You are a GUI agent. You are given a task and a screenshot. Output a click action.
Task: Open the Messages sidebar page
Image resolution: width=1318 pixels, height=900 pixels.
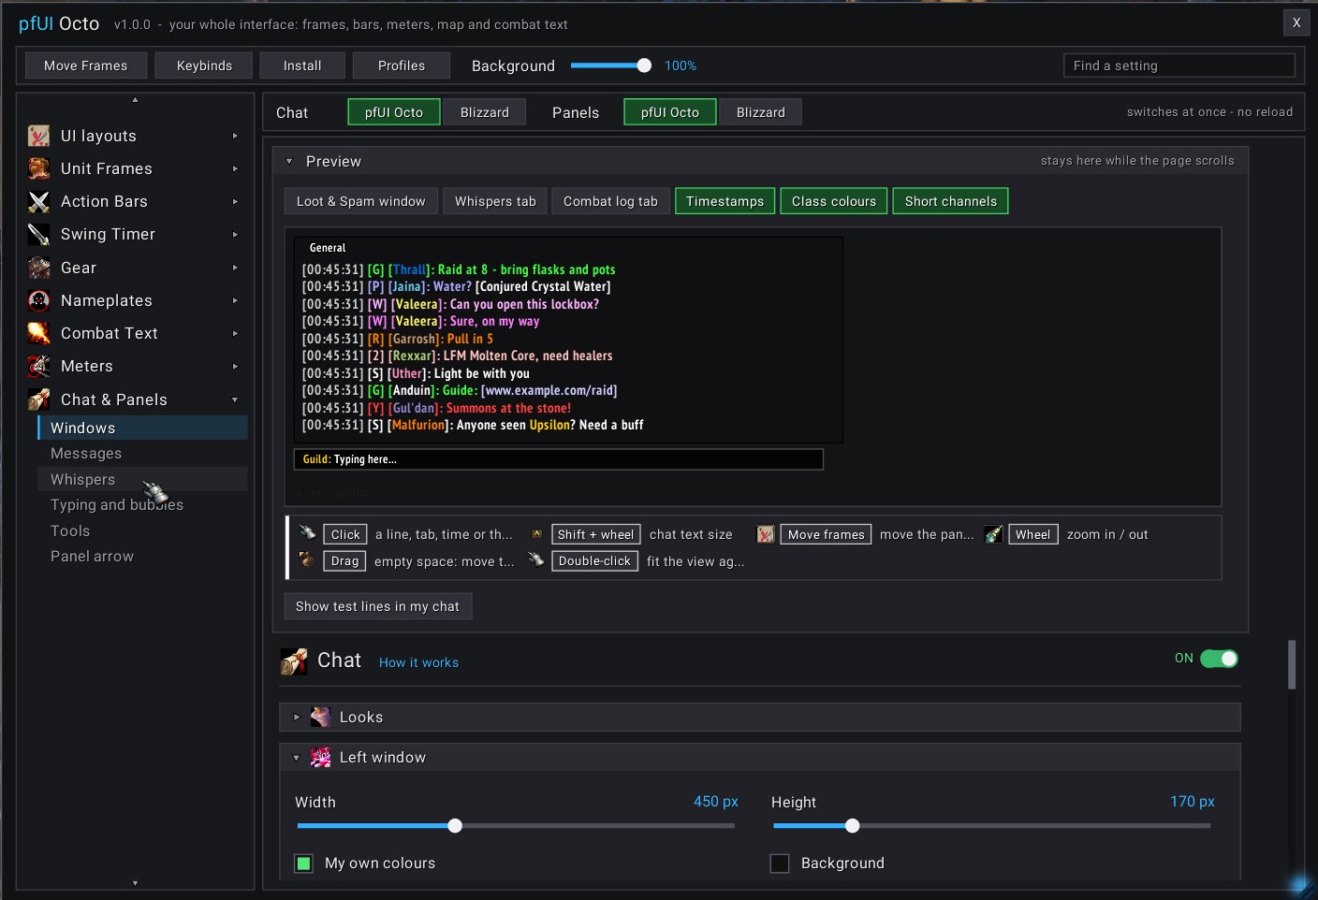click(x=142, y=454)
